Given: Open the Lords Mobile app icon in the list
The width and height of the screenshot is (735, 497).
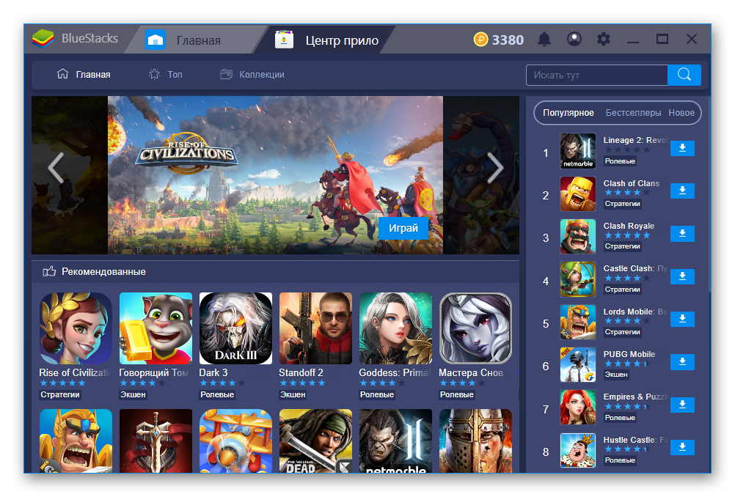Looking at the screenshot, I should (x=577, y=322).
